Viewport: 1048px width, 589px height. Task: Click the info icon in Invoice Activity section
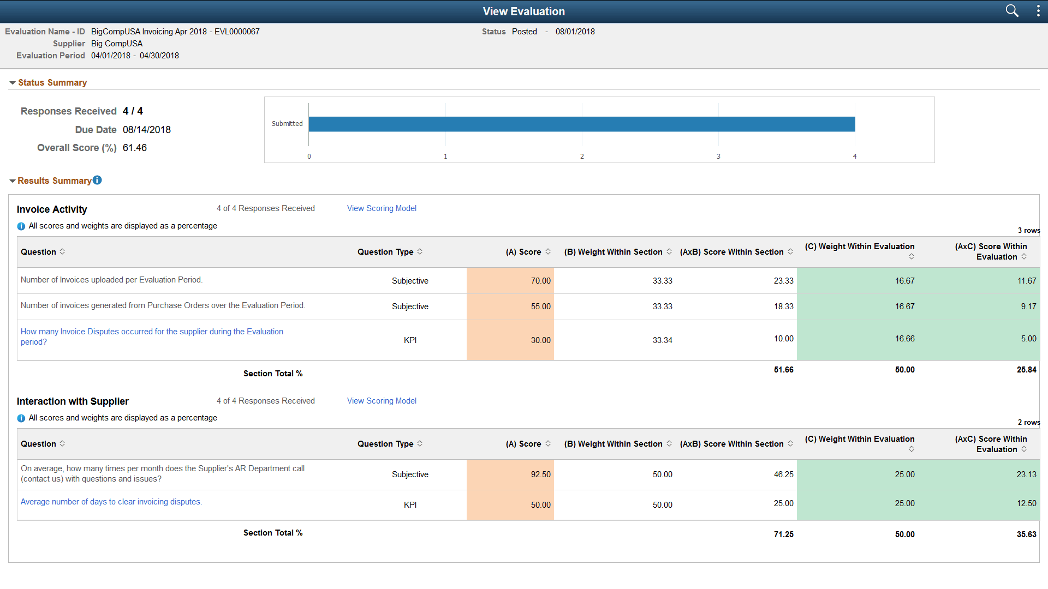point(21,226)
